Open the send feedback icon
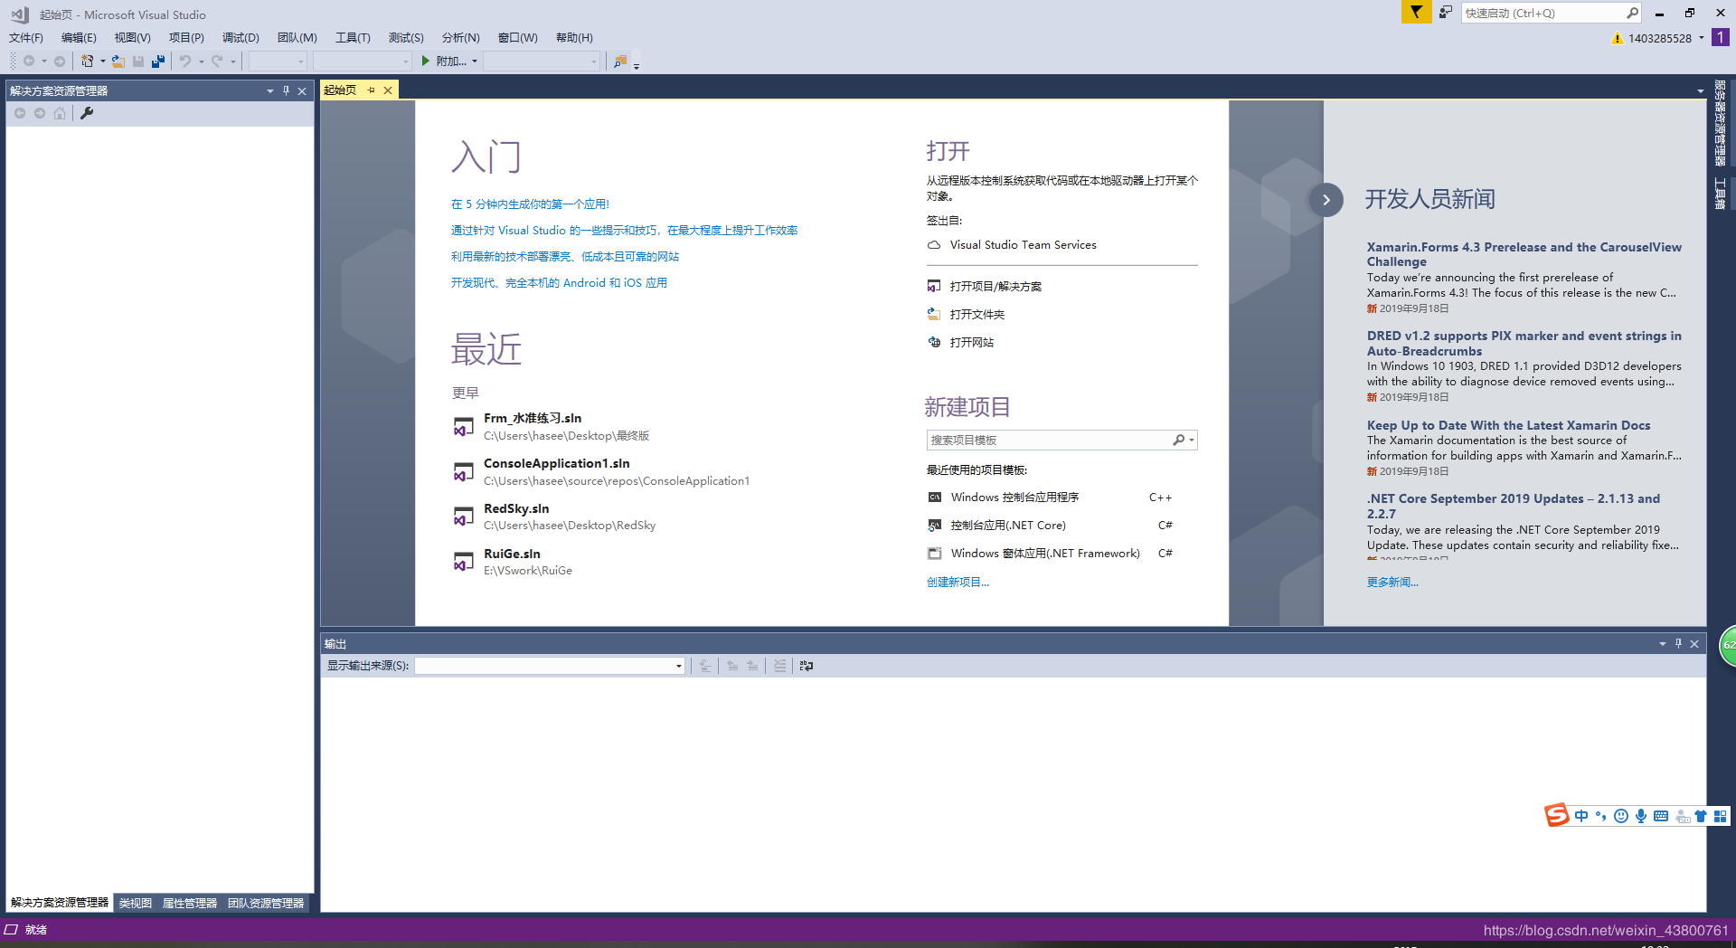 click(x=1445, y=12)
